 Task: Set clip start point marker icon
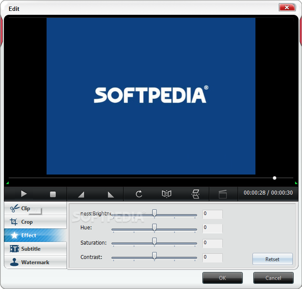(x=81, y=195)
